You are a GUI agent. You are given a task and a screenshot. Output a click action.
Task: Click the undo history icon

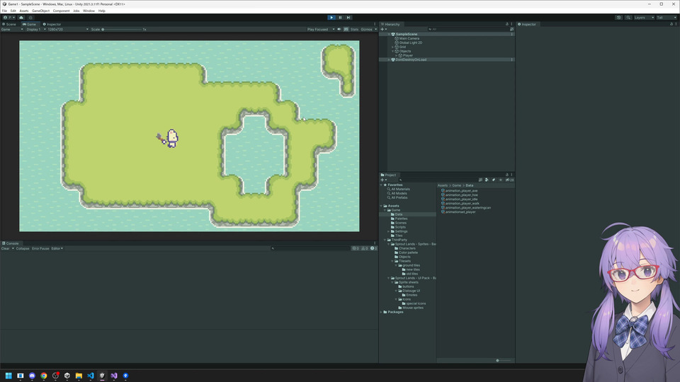point(619,18)
